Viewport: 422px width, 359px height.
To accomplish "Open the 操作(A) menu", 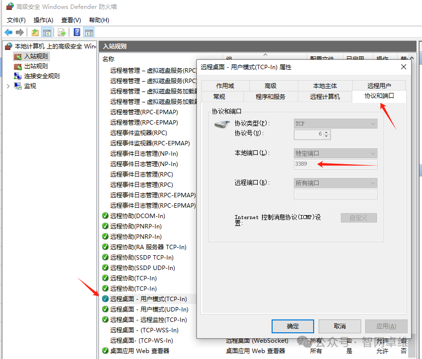I will coord(44,20).
